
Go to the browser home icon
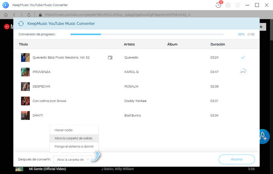[6, 15]
